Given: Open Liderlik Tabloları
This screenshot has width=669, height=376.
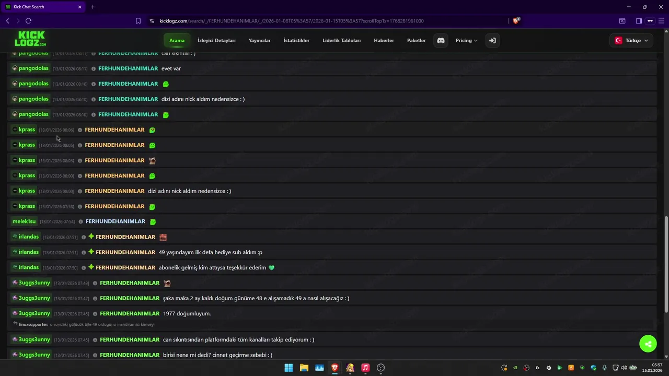Looking at the screenshot, I should coord(342,40).
